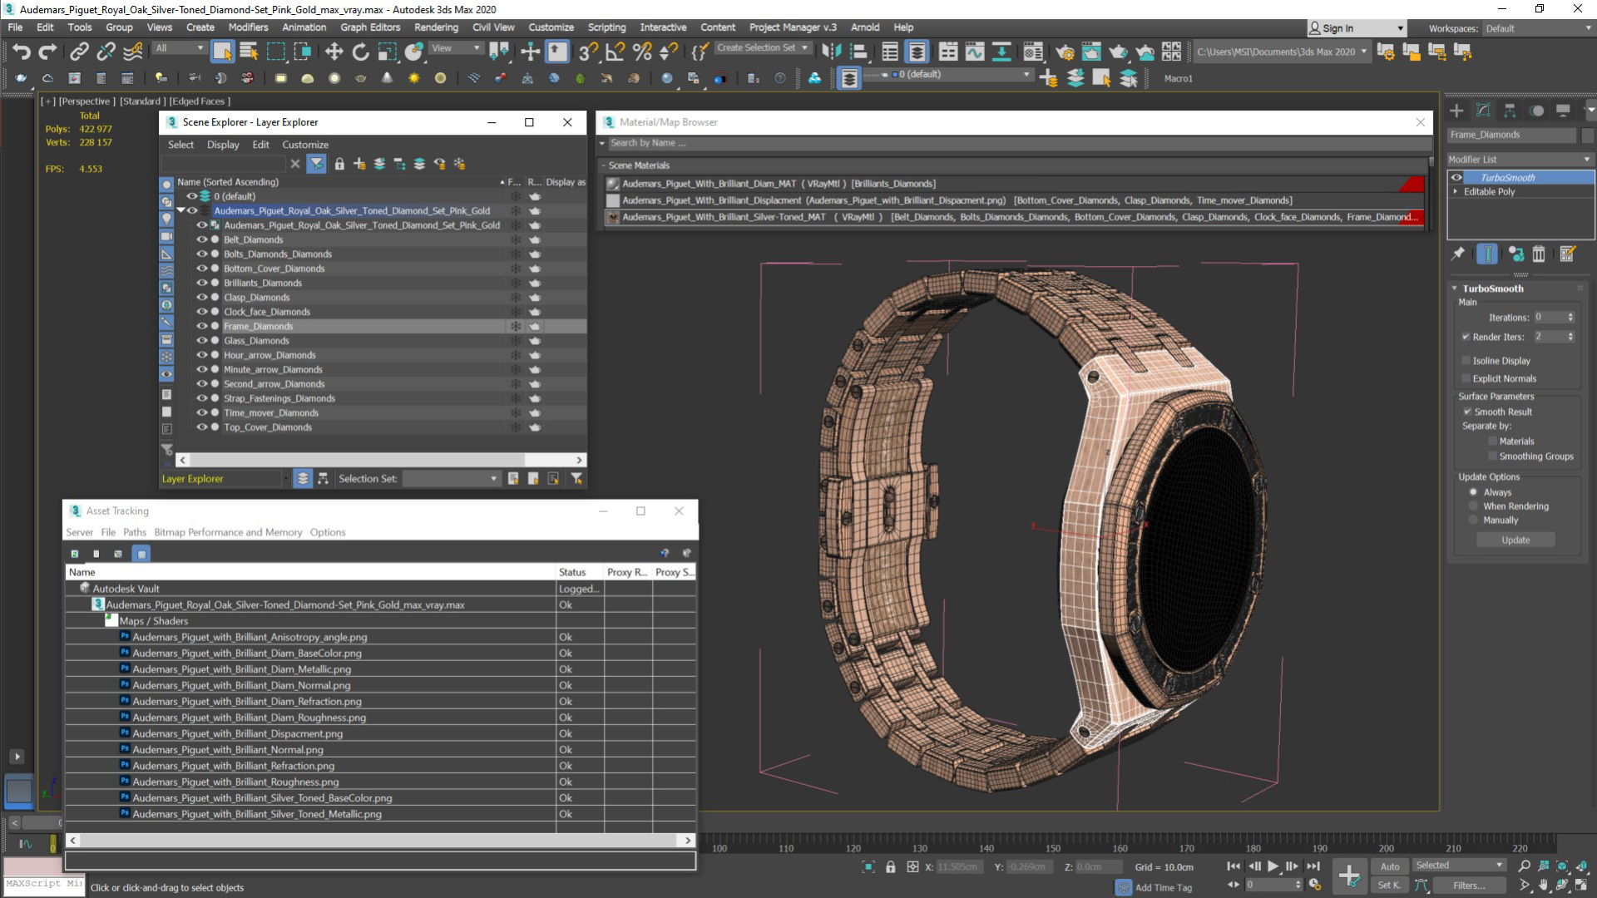Select the When Rendering radio option
Screen dimensions: 1597x898
point(1474,506)
